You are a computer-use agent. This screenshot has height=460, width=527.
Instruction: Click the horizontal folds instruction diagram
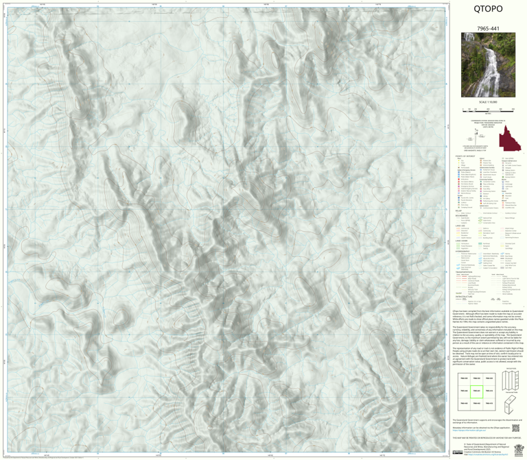[x=511, y=380]
